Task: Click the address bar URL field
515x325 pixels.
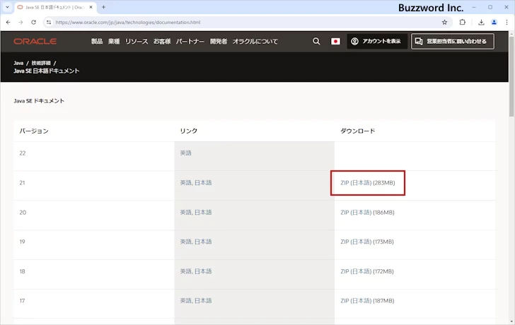Action: pos(246,23)
